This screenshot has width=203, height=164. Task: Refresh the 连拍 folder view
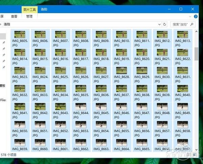pyautogui.click(x=164, y=24)
